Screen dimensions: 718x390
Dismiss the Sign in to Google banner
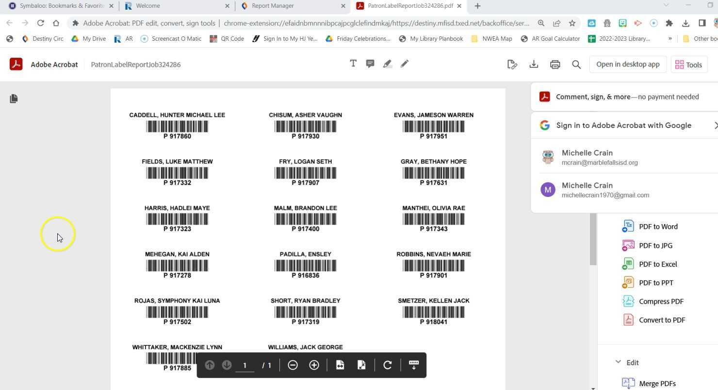(x=716, y=125)
